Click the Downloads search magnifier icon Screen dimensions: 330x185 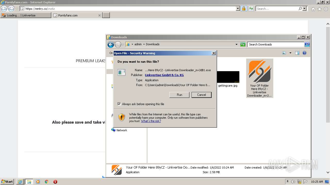(x=307, y=44)
